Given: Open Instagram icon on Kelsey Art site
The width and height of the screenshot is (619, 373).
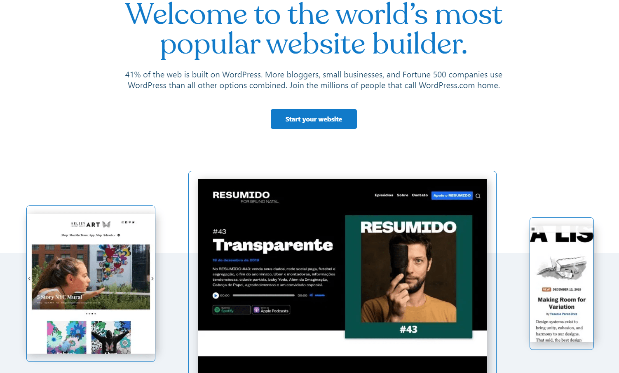Looking at the screenshot, I should (122, 222).
